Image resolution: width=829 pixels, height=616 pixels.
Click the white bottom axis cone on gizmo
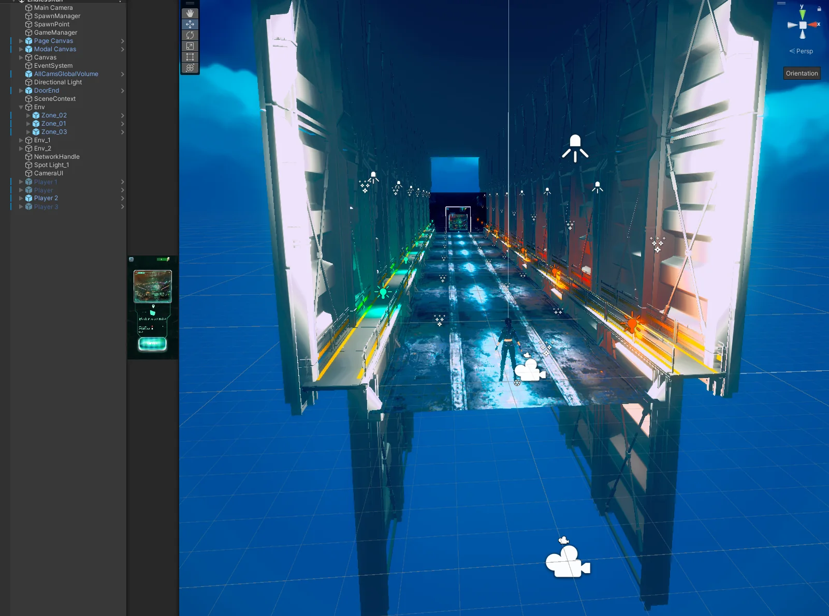pos(803,34)
